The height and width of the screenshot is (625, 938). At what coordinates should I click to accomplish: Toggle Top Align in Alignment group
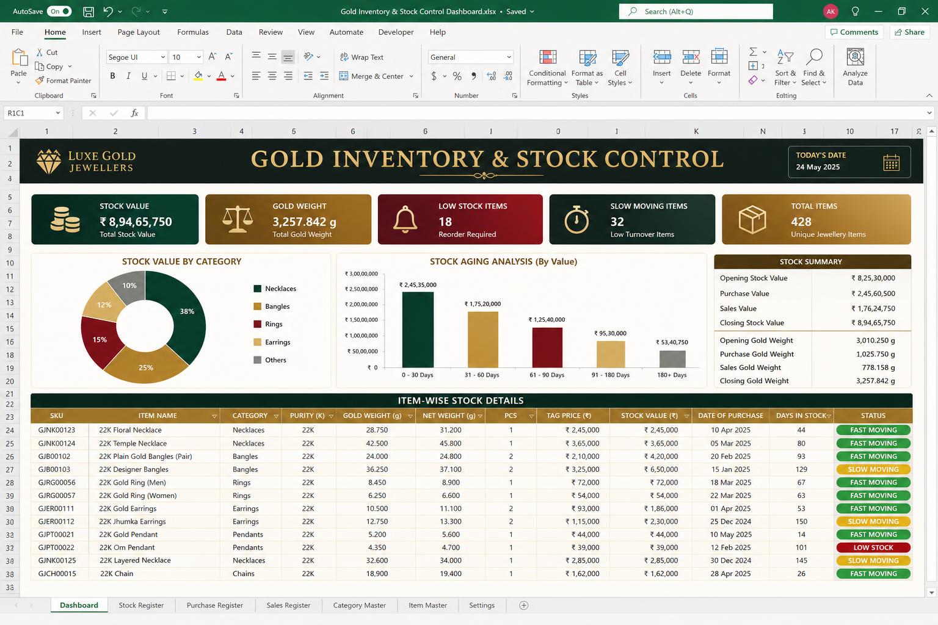point(256,57)
